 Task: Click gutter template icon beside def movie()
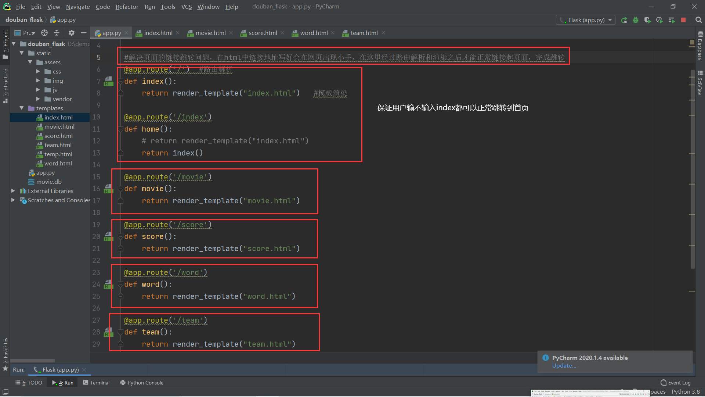point(108,189)
